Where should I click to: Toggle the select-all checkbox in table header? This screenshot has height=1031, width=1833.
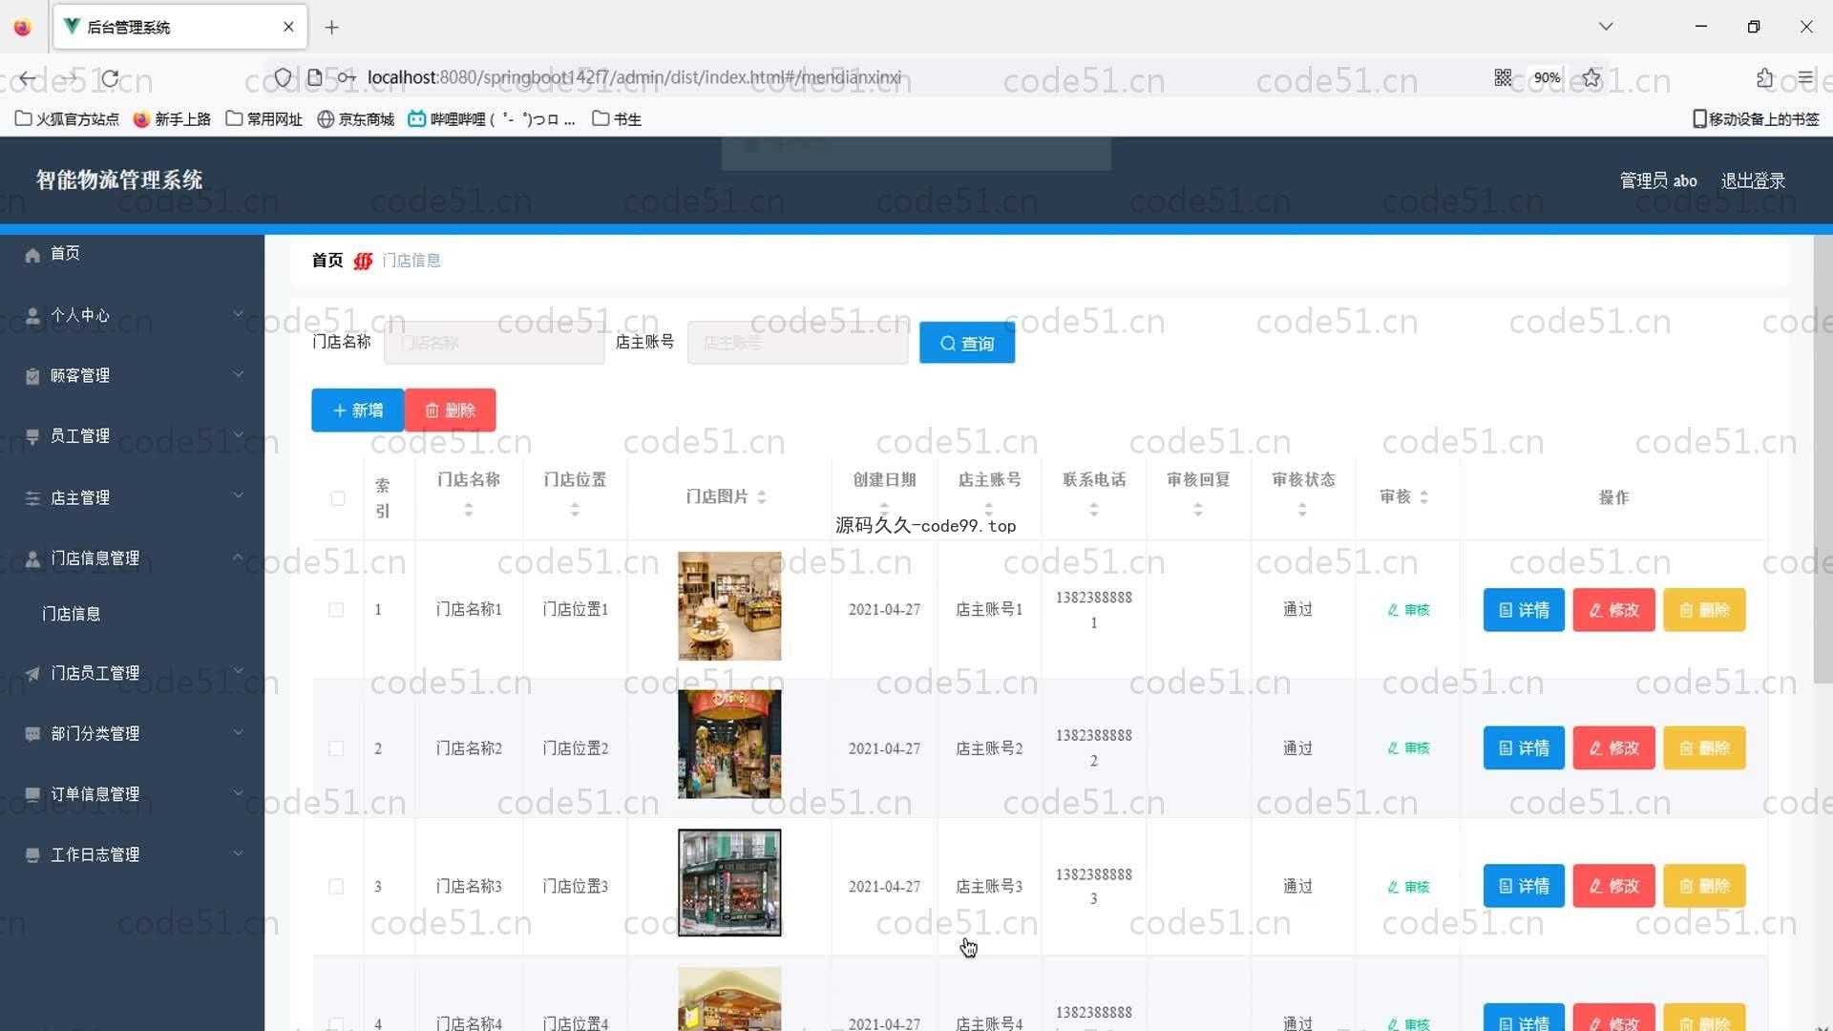coord(338,498)
